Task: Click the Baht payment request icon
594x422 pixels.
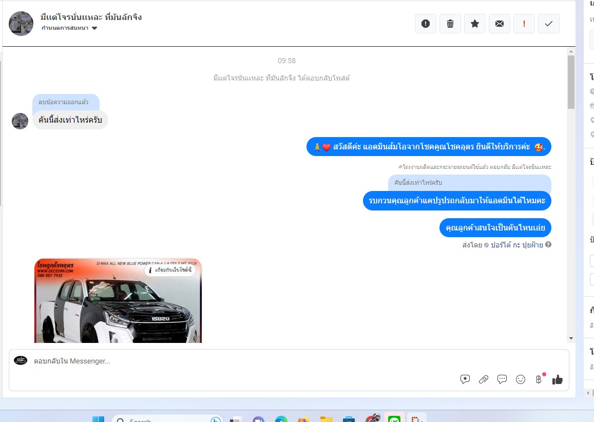Action: click(539, 379)
